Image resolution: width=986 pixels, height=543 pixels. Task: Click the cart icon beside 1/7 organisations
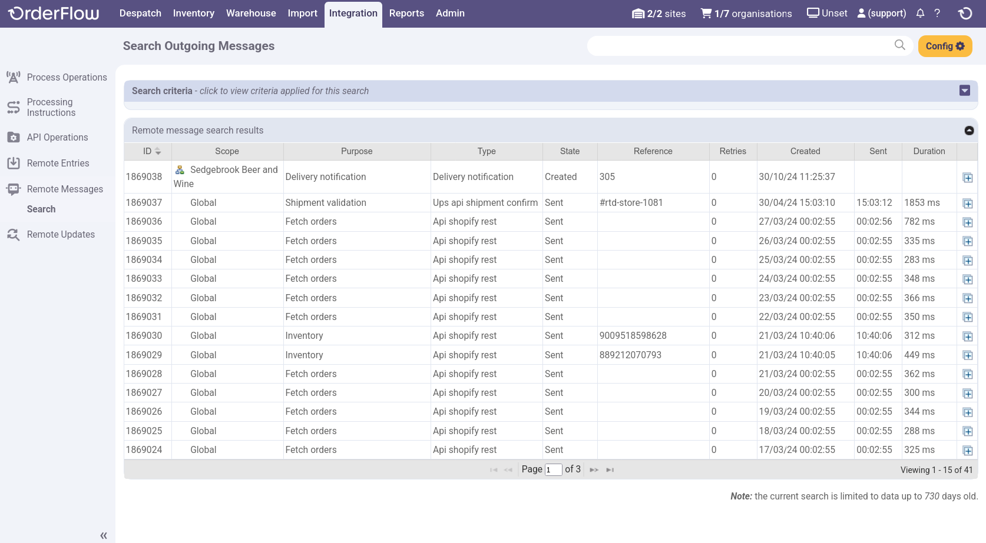704,13
